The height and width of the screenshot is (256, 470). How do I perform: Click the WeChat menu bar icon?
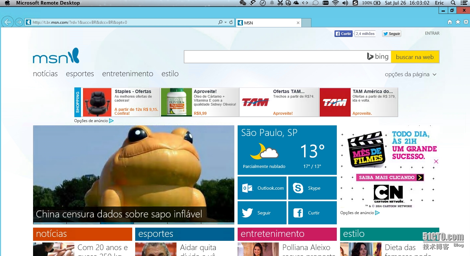coord(243,3)
